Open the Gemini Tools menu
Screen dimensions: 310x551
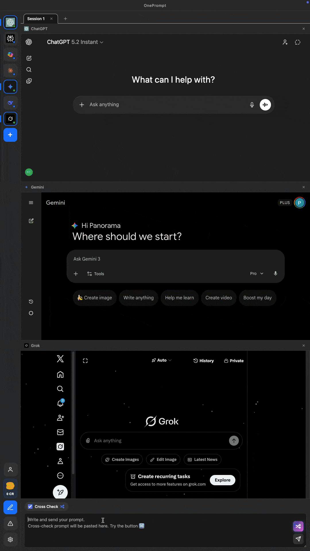(96, 274)
